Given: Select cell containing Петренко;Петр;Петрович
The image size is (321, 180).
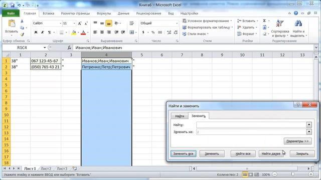Looking at the screenshot, I should pyautogui.click(x=106, y=67).
